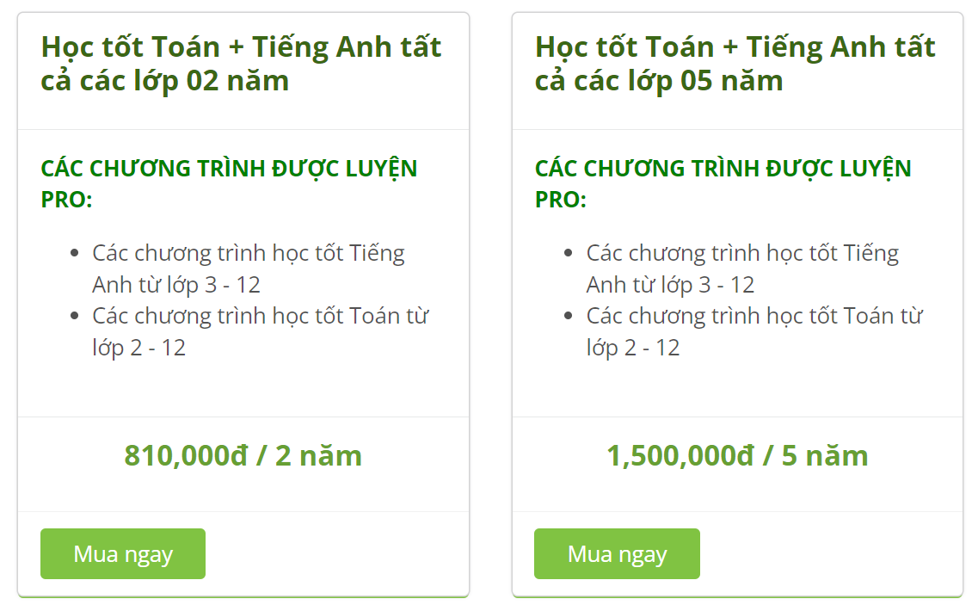978x611 pixels.
Task: Click the '1,500,000đ / 5 năm' price text
Action: pos(737,455)
